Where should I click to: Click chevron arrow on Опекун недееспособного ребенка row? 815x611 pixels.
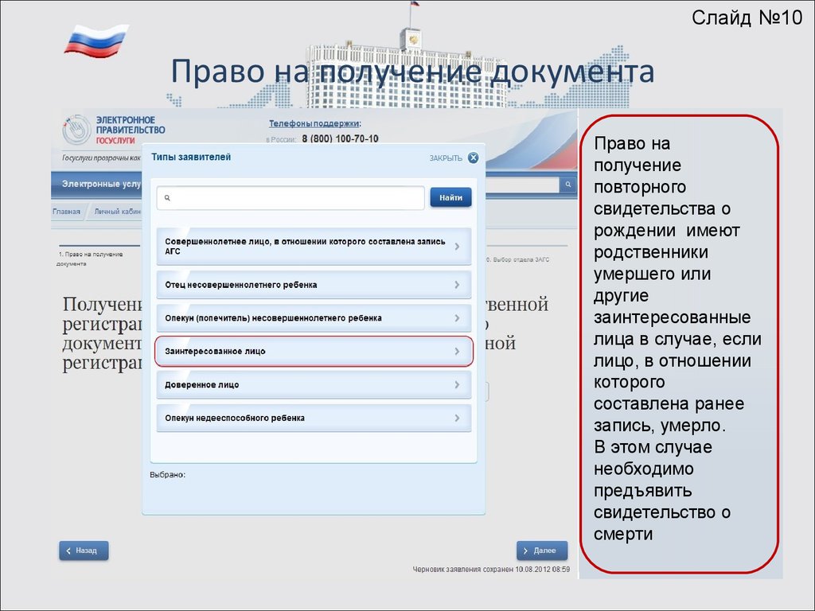(457, 418)
